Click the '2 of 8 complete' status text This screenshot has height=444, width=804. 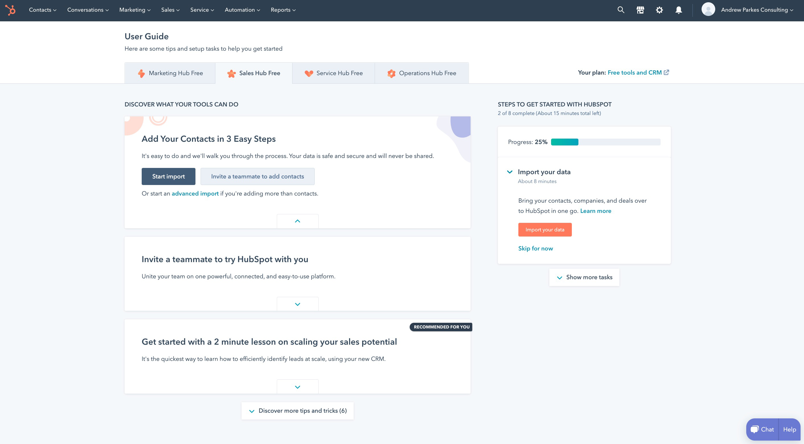point(549,113)
